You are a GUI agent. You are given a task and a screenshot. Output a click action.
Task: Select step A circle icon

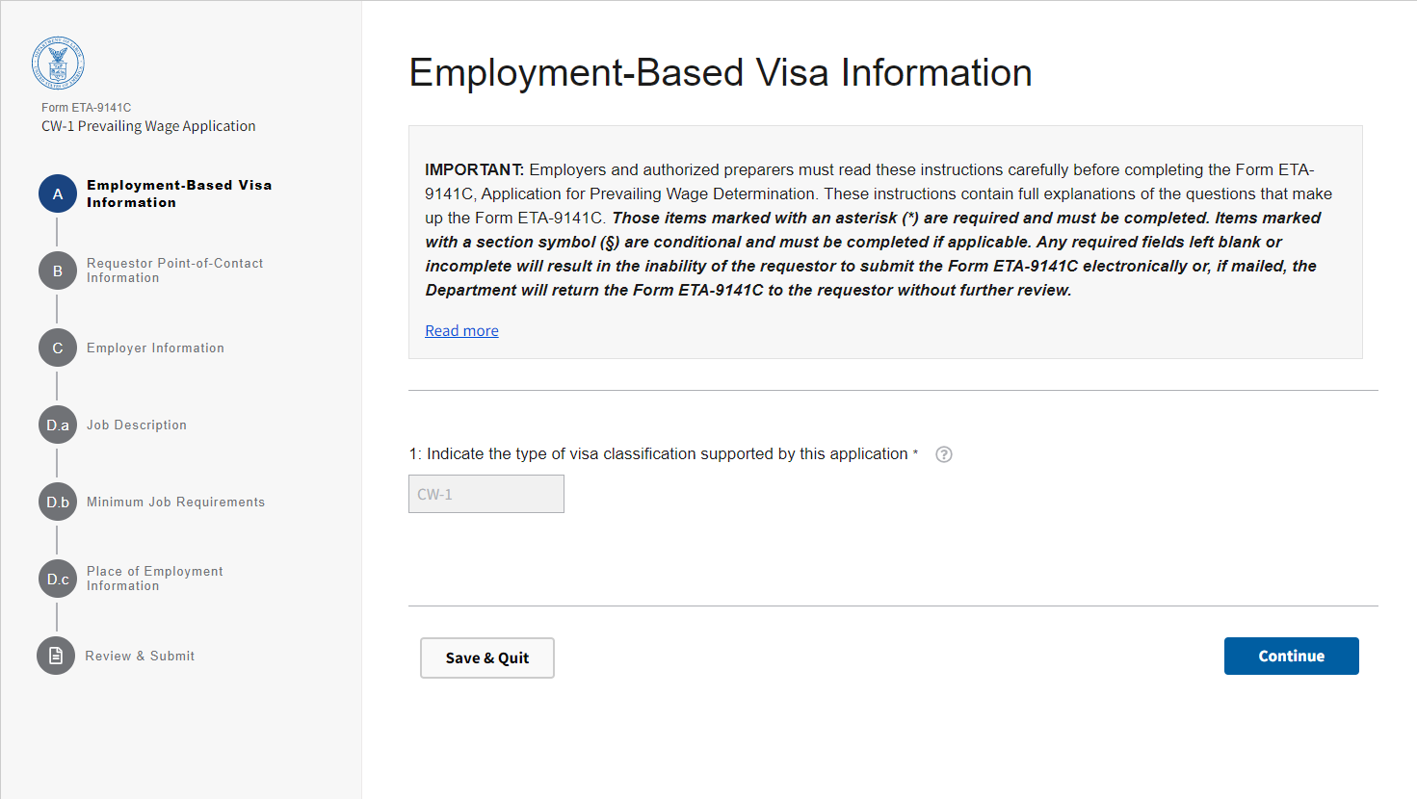pos(58,193)
